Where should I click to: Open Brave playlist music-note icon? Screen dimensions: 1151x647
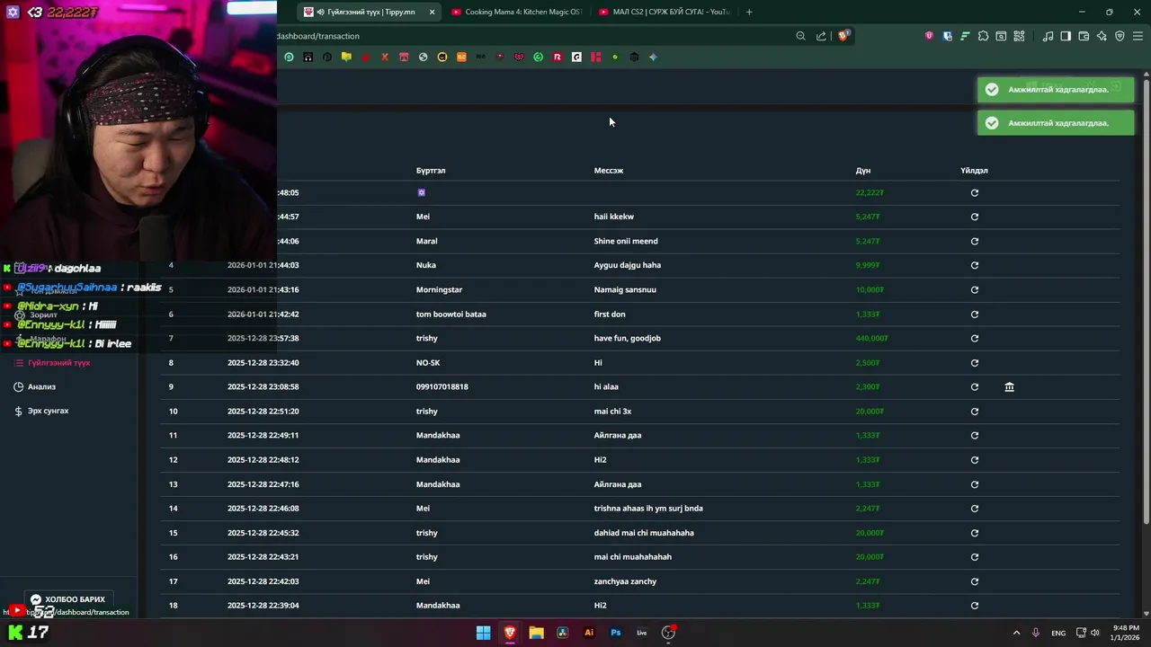1048,36
